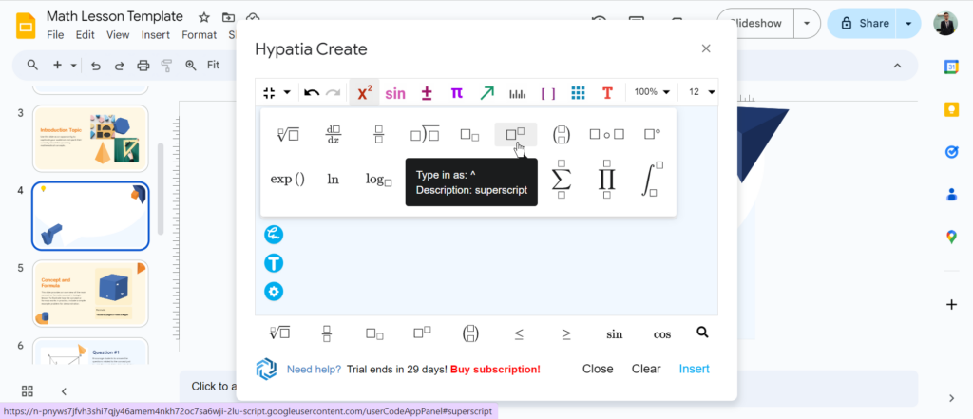Open the Share button dropdown arrow

click(909, 24)
